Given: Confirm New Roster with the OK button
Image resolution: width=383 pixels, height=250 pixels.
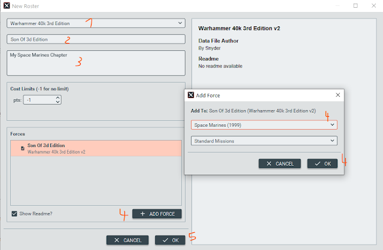Looking at the screenshot, I should tap(170, 240).
